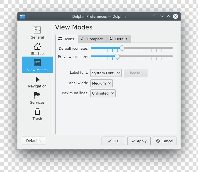Open the General settings page
The height and width of the screenshot is (172, 198).
coord(37,32)
